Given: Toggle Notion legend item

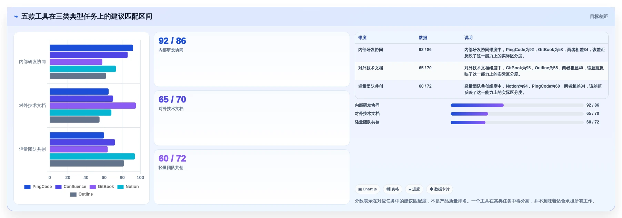Looking at the screenshot, I should [x=128, y=187].
